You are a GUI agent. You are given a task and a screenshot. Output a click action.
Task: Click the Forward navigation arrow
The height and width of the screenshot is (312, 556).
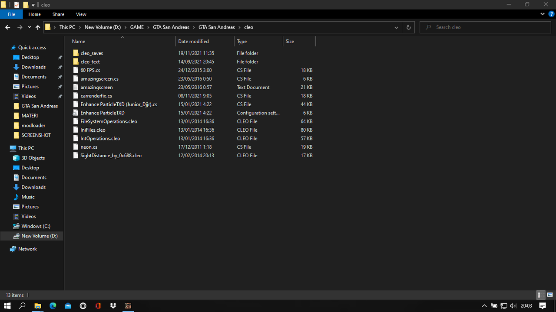20,27
